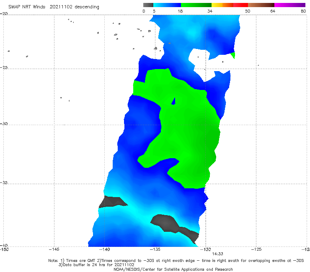Click the latitude label "-30"
310x272 pixels.
[x=4, y=123]
